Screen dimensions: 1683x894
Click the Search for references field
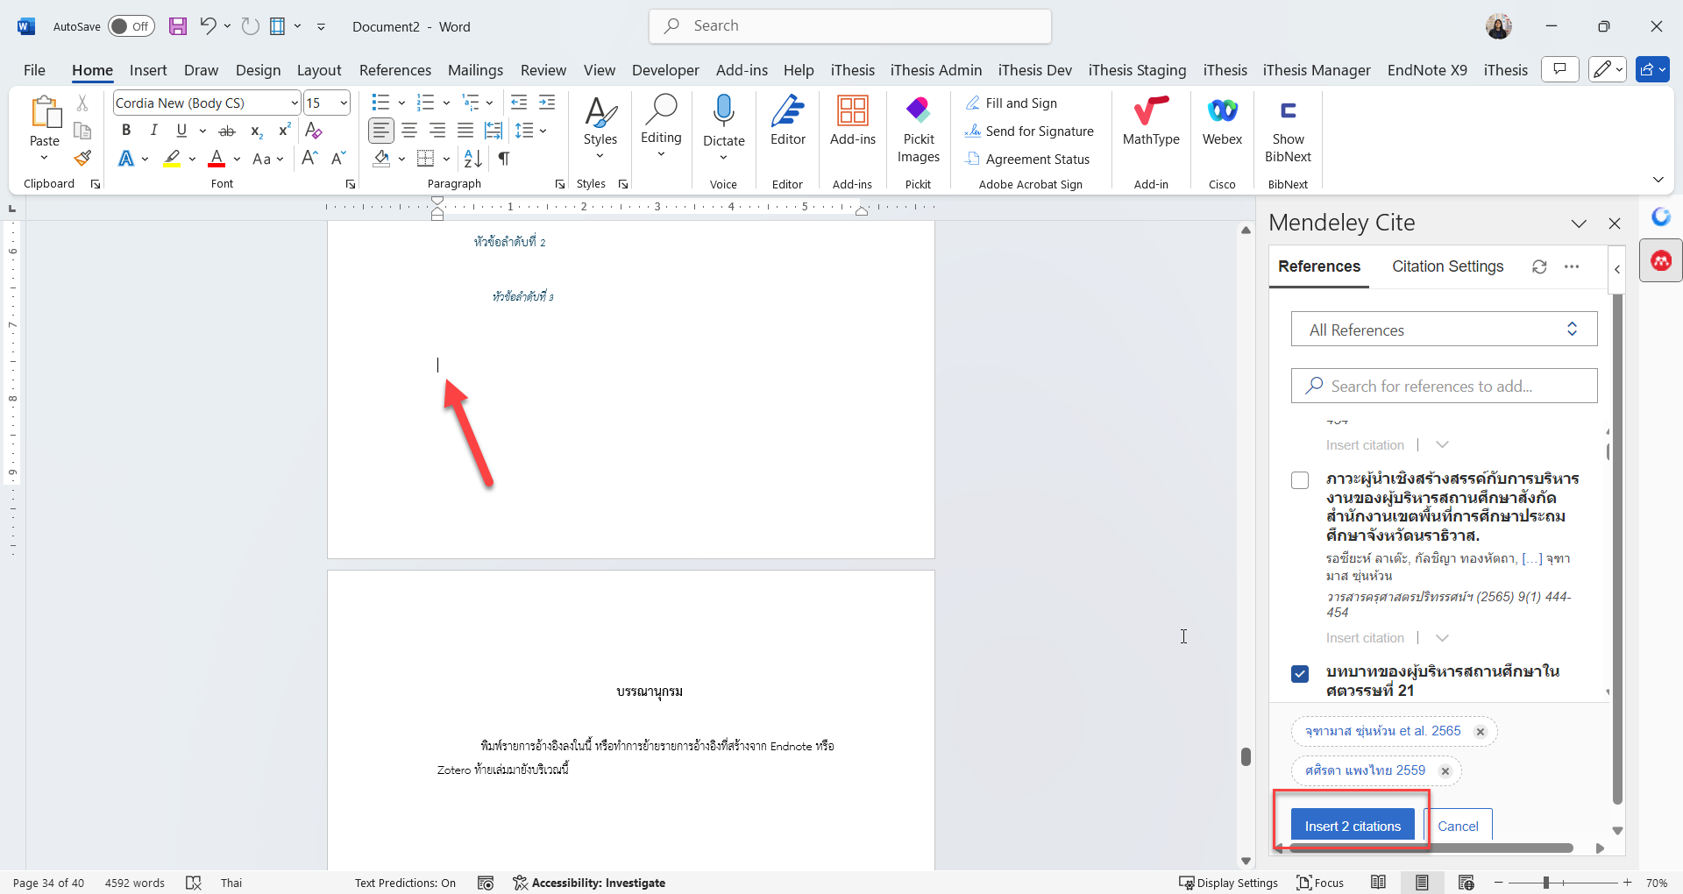1444,386
